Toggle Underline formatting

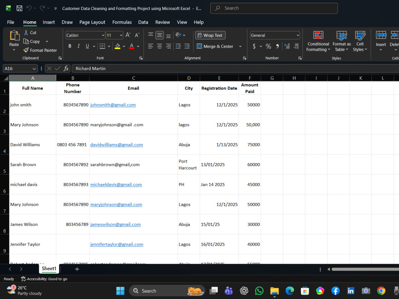(87, 46)
